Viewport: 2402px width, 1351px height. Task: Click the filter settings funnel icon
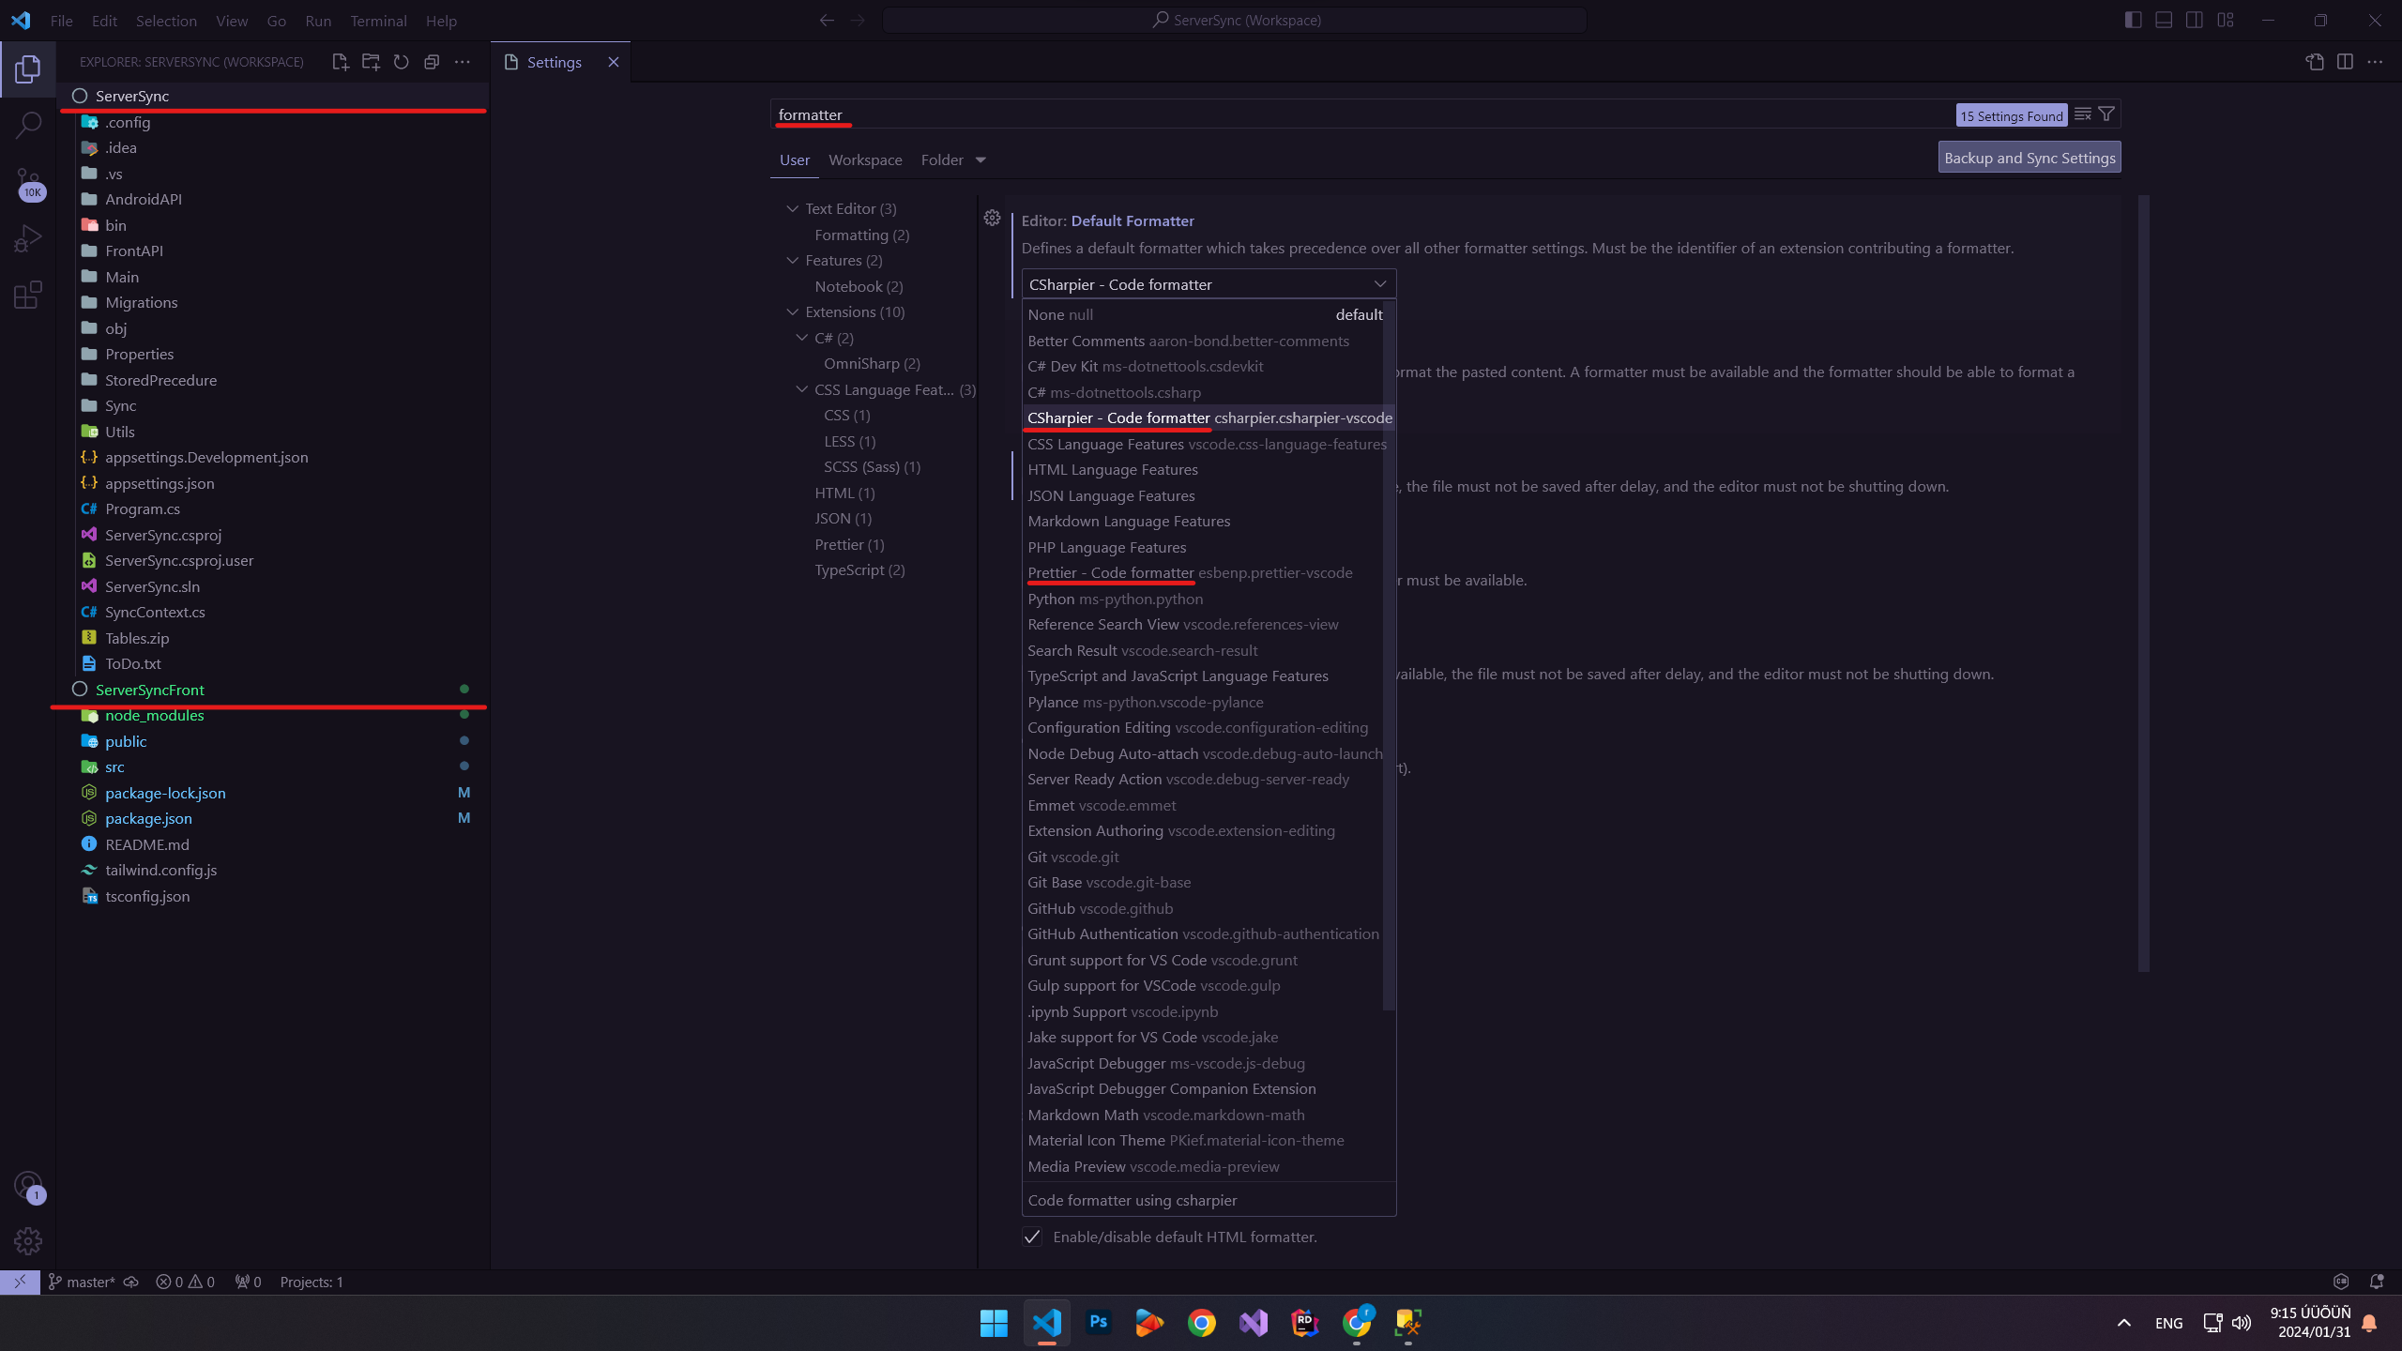tap(2106, 114)
